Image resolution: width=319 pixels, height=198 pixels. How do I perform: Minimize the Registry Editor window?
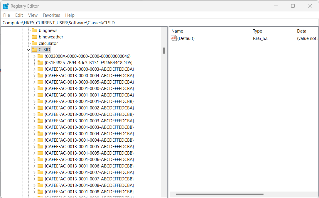[276, 6]
